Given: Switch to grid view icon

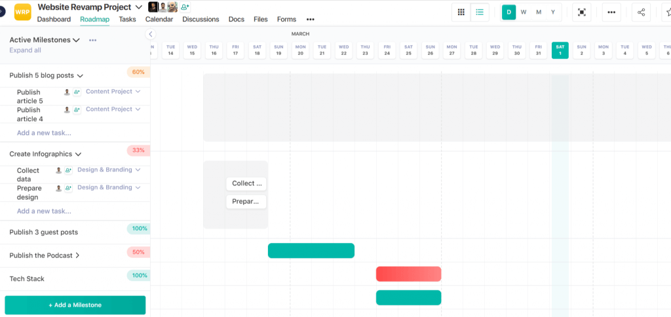Looking at the screenshot, I should (x=461, y=12).
